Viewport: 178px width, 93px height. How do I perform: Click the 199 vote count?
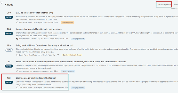coord(9,45)
